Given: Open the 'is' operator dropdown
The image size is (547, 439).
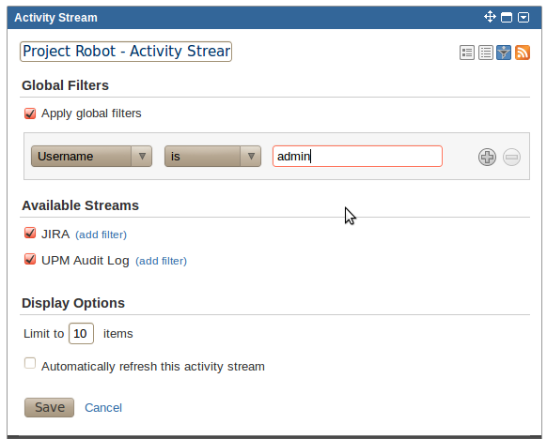Looking at the screenshot, I should point(212,157).
